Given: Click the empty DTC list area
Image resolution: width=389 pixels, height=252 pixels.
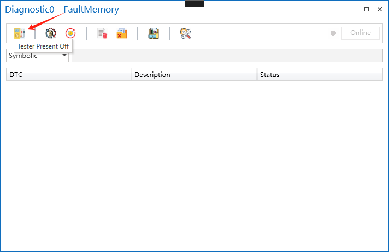Looking at the screenshot, I should [x=194, y=164].
